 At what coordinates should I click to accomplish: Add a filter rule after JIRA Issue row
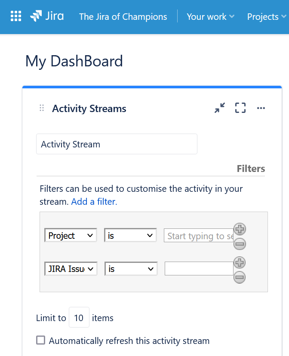(x=240, y=262)
